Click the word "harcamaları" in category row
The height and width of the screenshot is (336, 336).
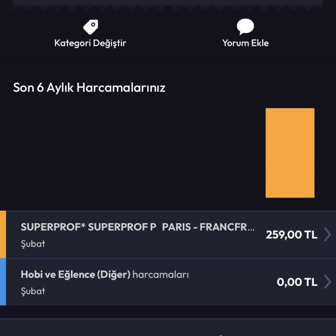pyautogui.click(x=161, y=275)
